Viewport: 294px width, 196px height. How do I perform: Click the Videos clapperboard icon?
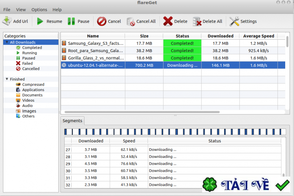click(x=18, y=100)
